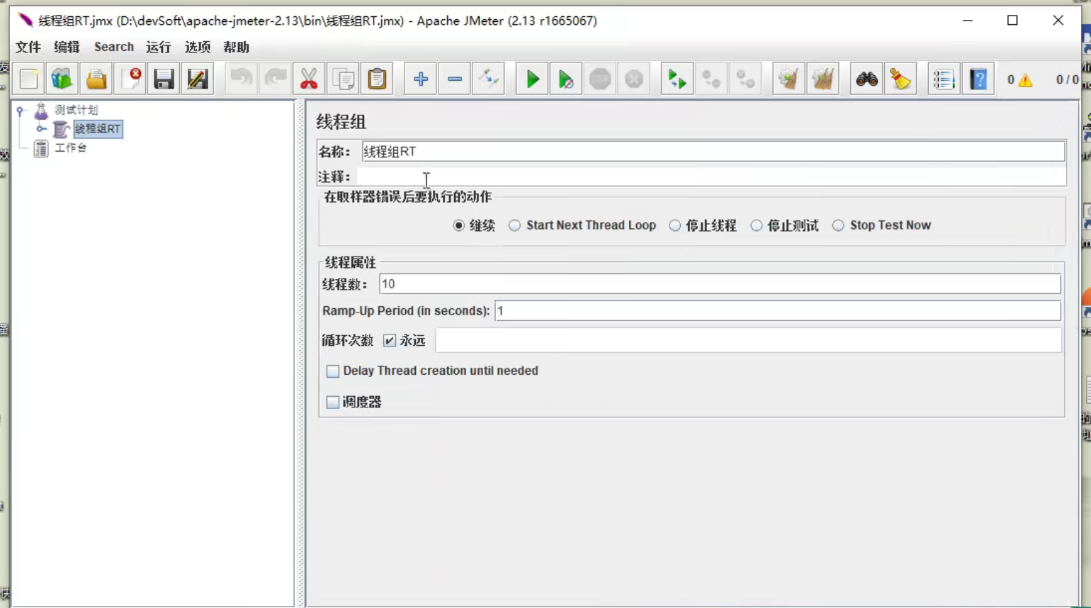Select Stop Test Now radio button

click(x=838, y=225)
